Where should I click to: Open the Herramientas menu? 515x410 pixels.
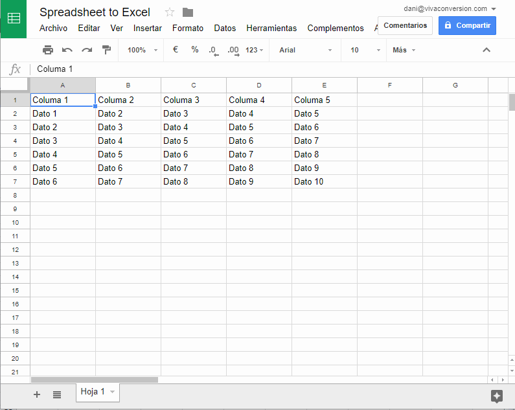tap(271, 28)
